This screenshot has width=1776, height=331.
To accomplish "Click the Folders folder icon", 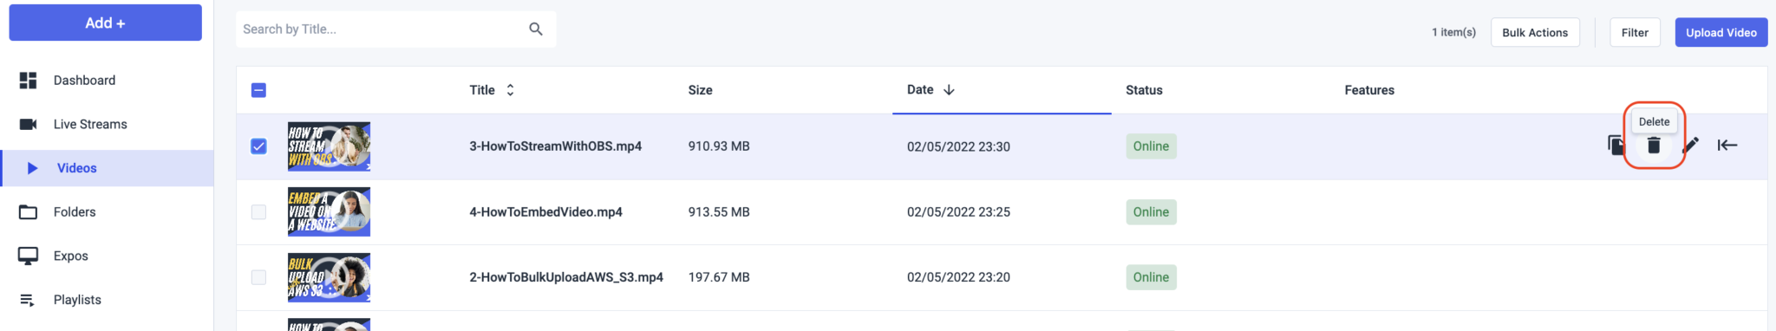I will (x=28, y=212).
